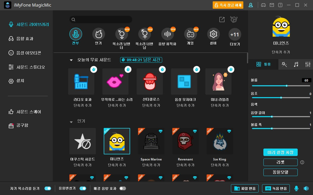Open the user account icon
This screenshot has width=313, height=195.
point(251,5)
